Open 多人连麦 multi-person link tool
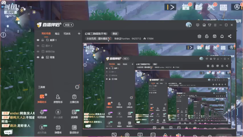This screenshot has width=243, height=137. [58, 114]
